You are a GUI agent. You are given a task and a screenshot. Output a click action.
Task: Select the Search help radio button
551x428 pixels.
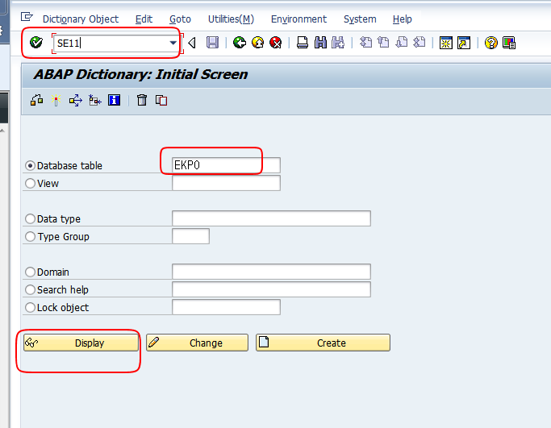coord(30,289)
